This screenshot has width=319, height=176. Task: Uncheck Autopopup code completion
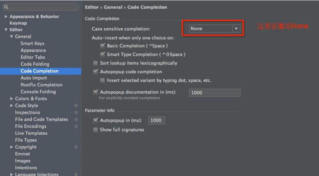click(x=96, y=72)
